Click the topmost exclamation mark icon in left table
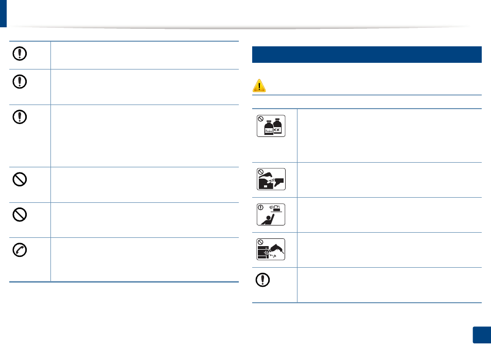This screenshot has height=347, width=491. pos(20,54)
